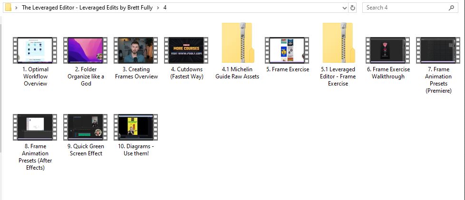Select the 4.1 Michelin Guide Raw Assets zip folder
The width and height of the screenshot is (465, 200).
237,43
